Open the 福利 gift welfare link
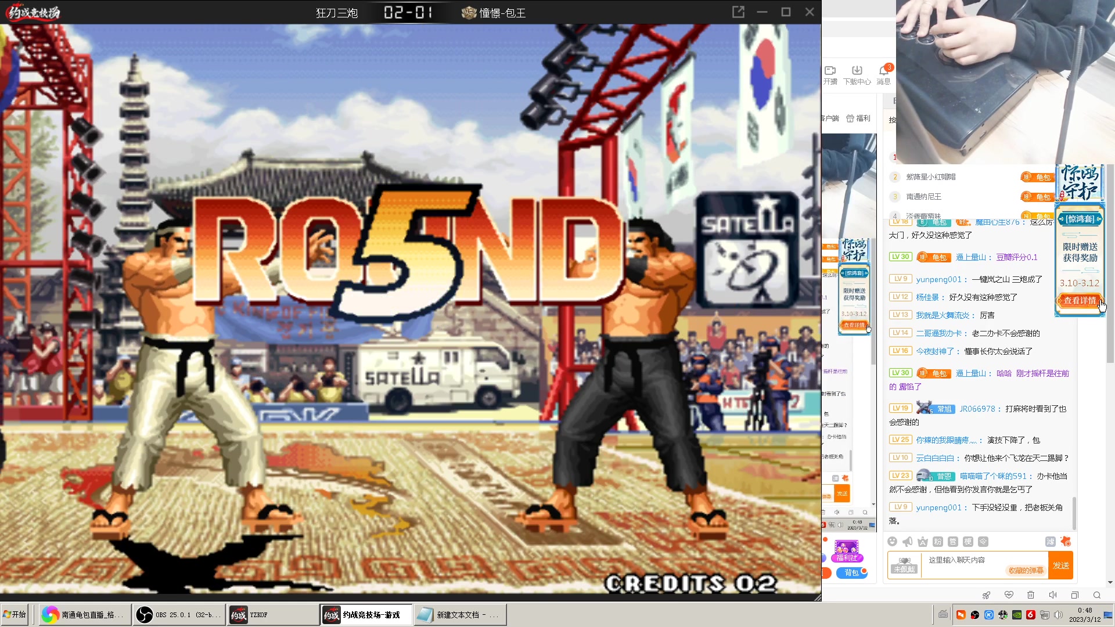 pos(858,118)
